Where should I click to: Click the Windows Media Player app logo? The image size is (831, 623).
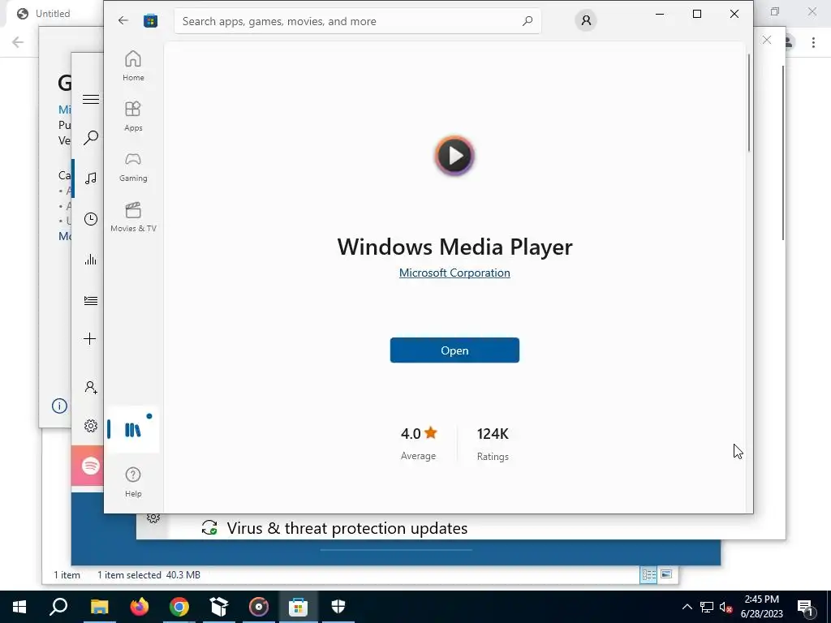click(x=454, y=156)
